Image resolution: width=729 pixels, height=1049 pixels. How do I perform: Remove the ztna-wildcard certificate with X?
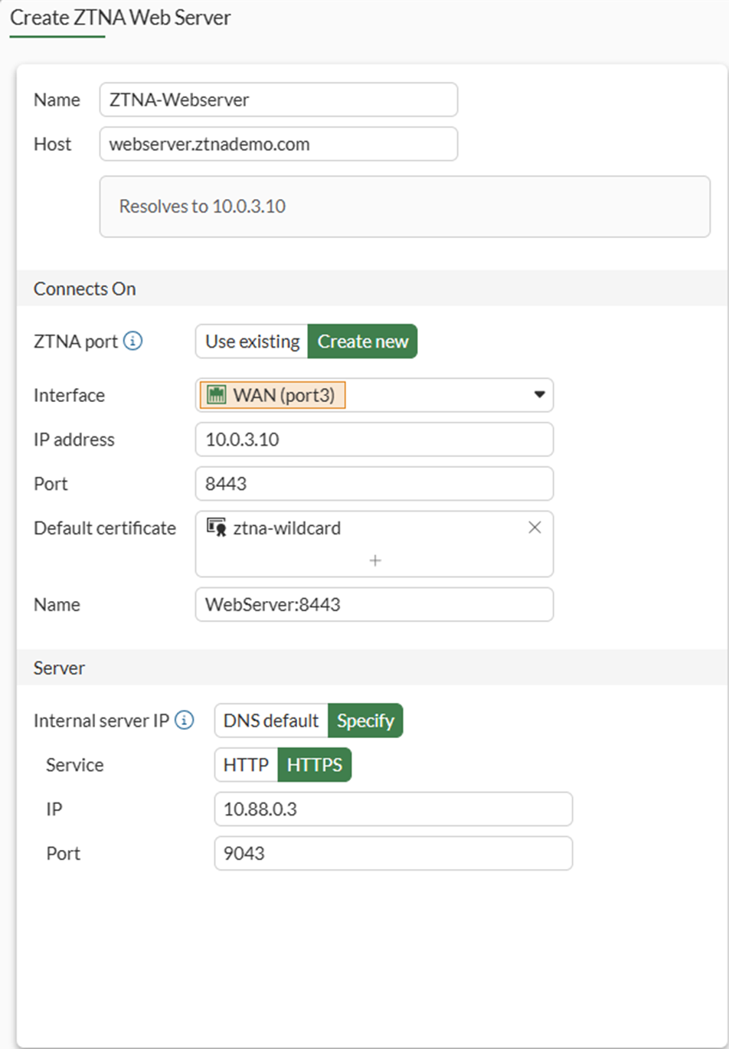point(534,528)
